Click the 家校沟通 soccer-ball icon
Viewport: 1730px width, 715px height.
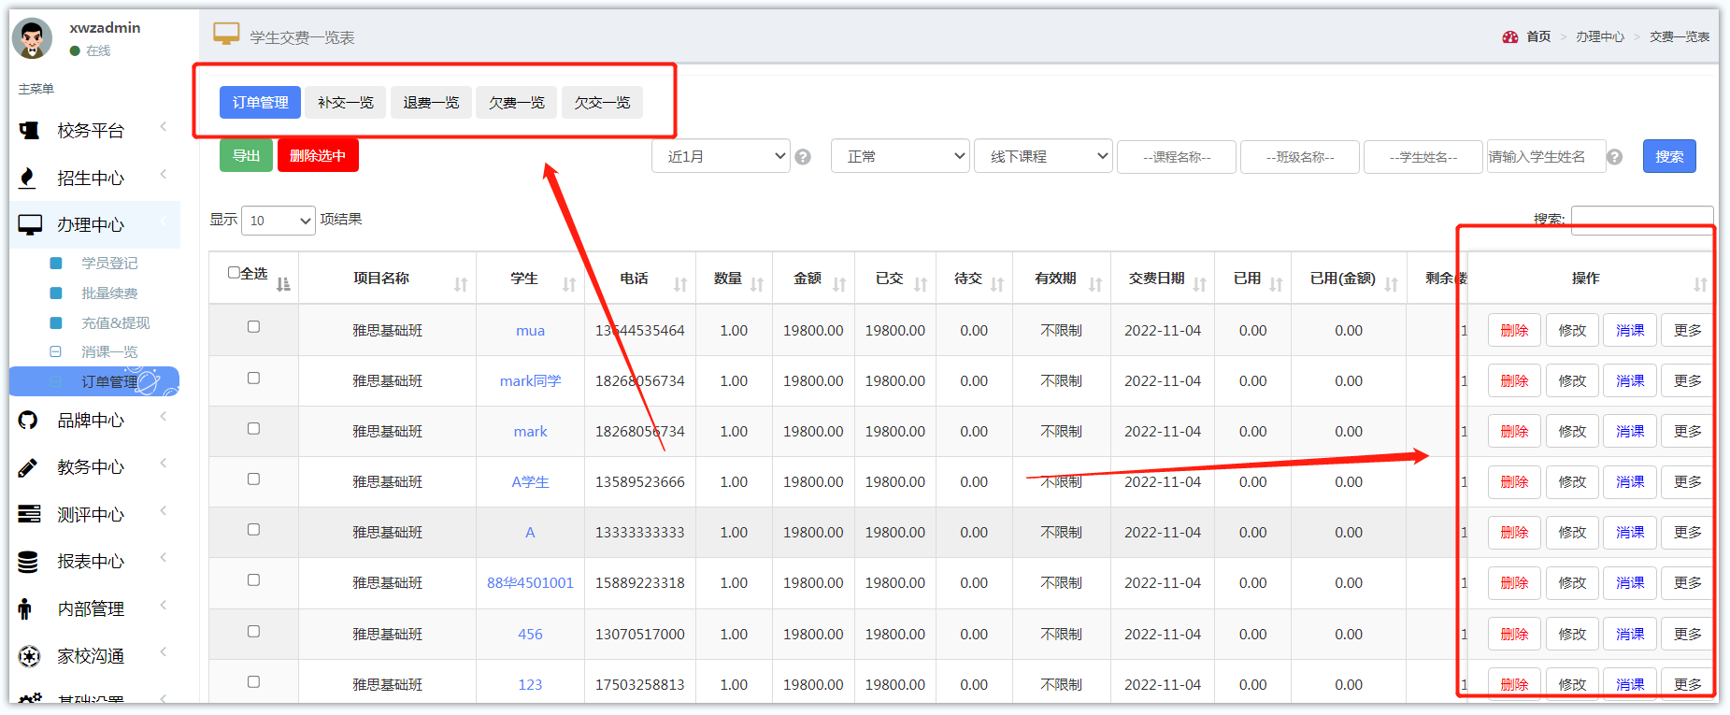pyautogui.click(x=29, y=656)
